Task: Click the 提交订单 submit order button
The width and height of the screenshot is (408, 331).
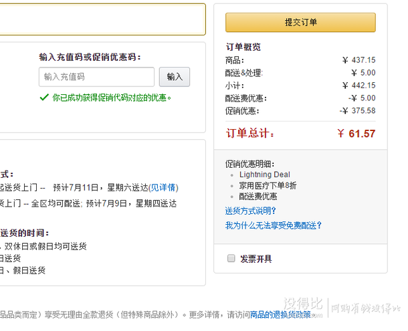Action: [300, 22]
